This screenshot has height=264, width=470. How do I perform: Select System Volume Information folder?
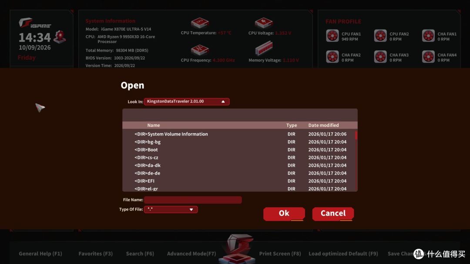[240, 134]
